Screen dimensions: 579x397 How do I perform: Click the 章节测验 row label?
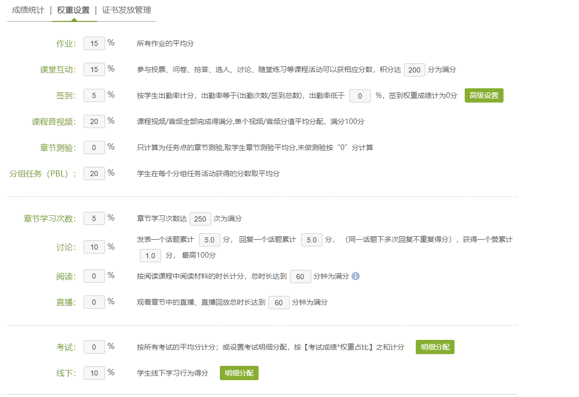pyautogui.click(x=58, y=147)
